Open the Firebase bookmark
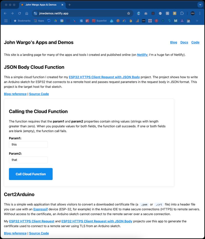This screenshot has height=239, width=205. tap(131, 21)
